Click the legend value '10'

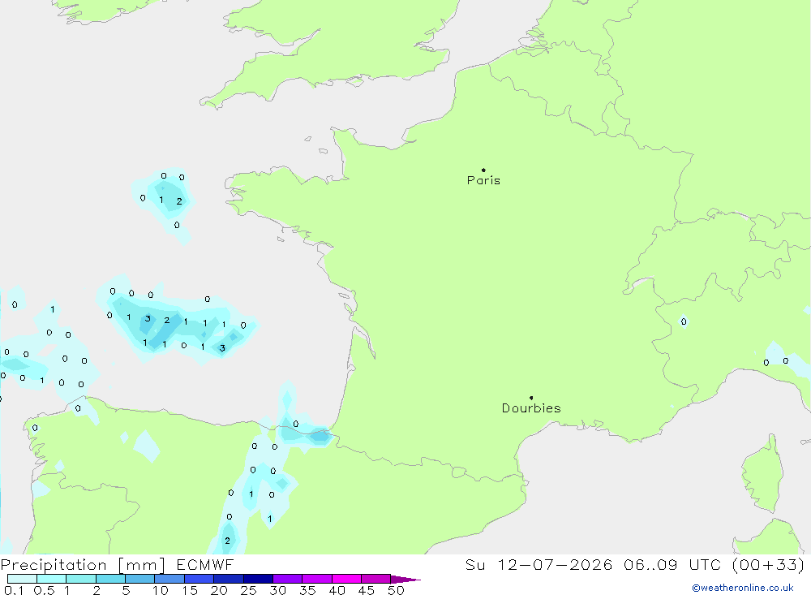tap(161, 590)
